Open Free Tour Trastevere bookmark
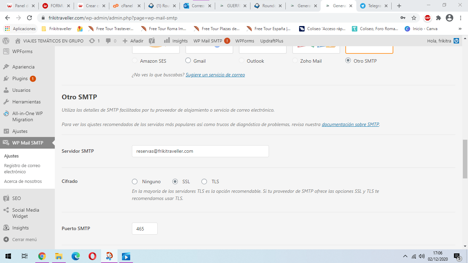Image resolution: width=468 pixels, height=263 pixels. coord(111,29)
